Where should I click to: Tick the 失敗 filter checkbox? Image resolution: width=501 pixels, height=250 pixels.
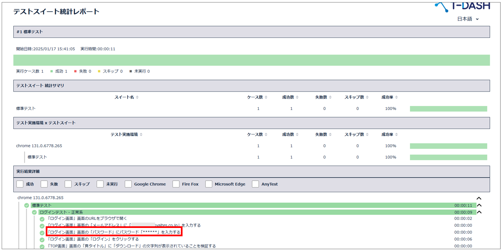coord(44,184)
